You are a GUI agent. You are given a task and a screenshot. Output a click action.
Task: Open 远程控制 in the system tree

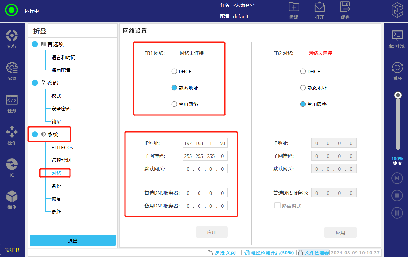pos(61,160)
